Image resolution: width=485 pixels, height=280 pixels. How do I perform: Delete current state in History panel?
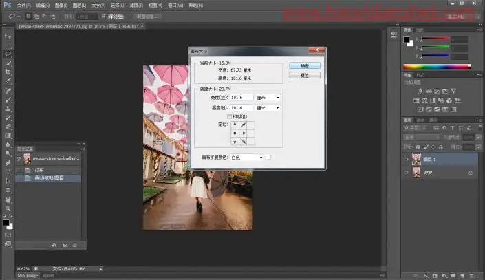[x=74, y=245]
